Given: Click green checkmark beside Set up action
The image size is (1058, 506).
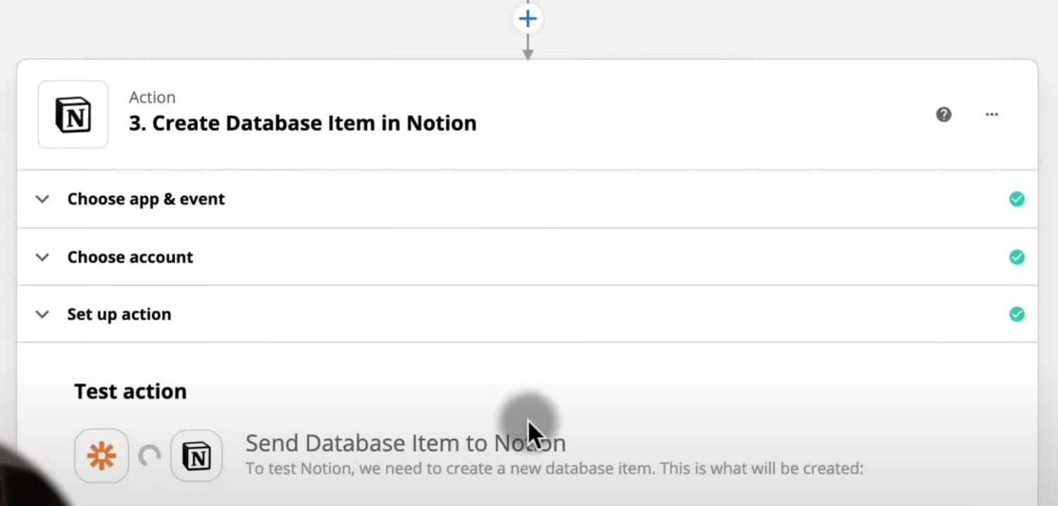Looking at the screenshot, I should pos(1016,314).
